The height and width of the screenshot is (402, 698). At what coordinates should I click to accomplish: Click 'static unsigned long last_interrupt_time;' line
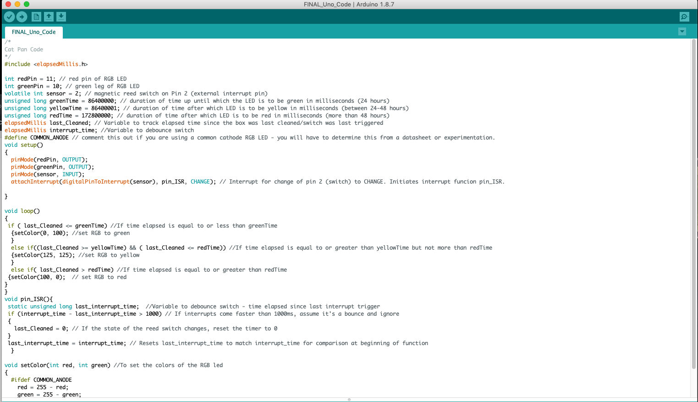tap(73, 307)
